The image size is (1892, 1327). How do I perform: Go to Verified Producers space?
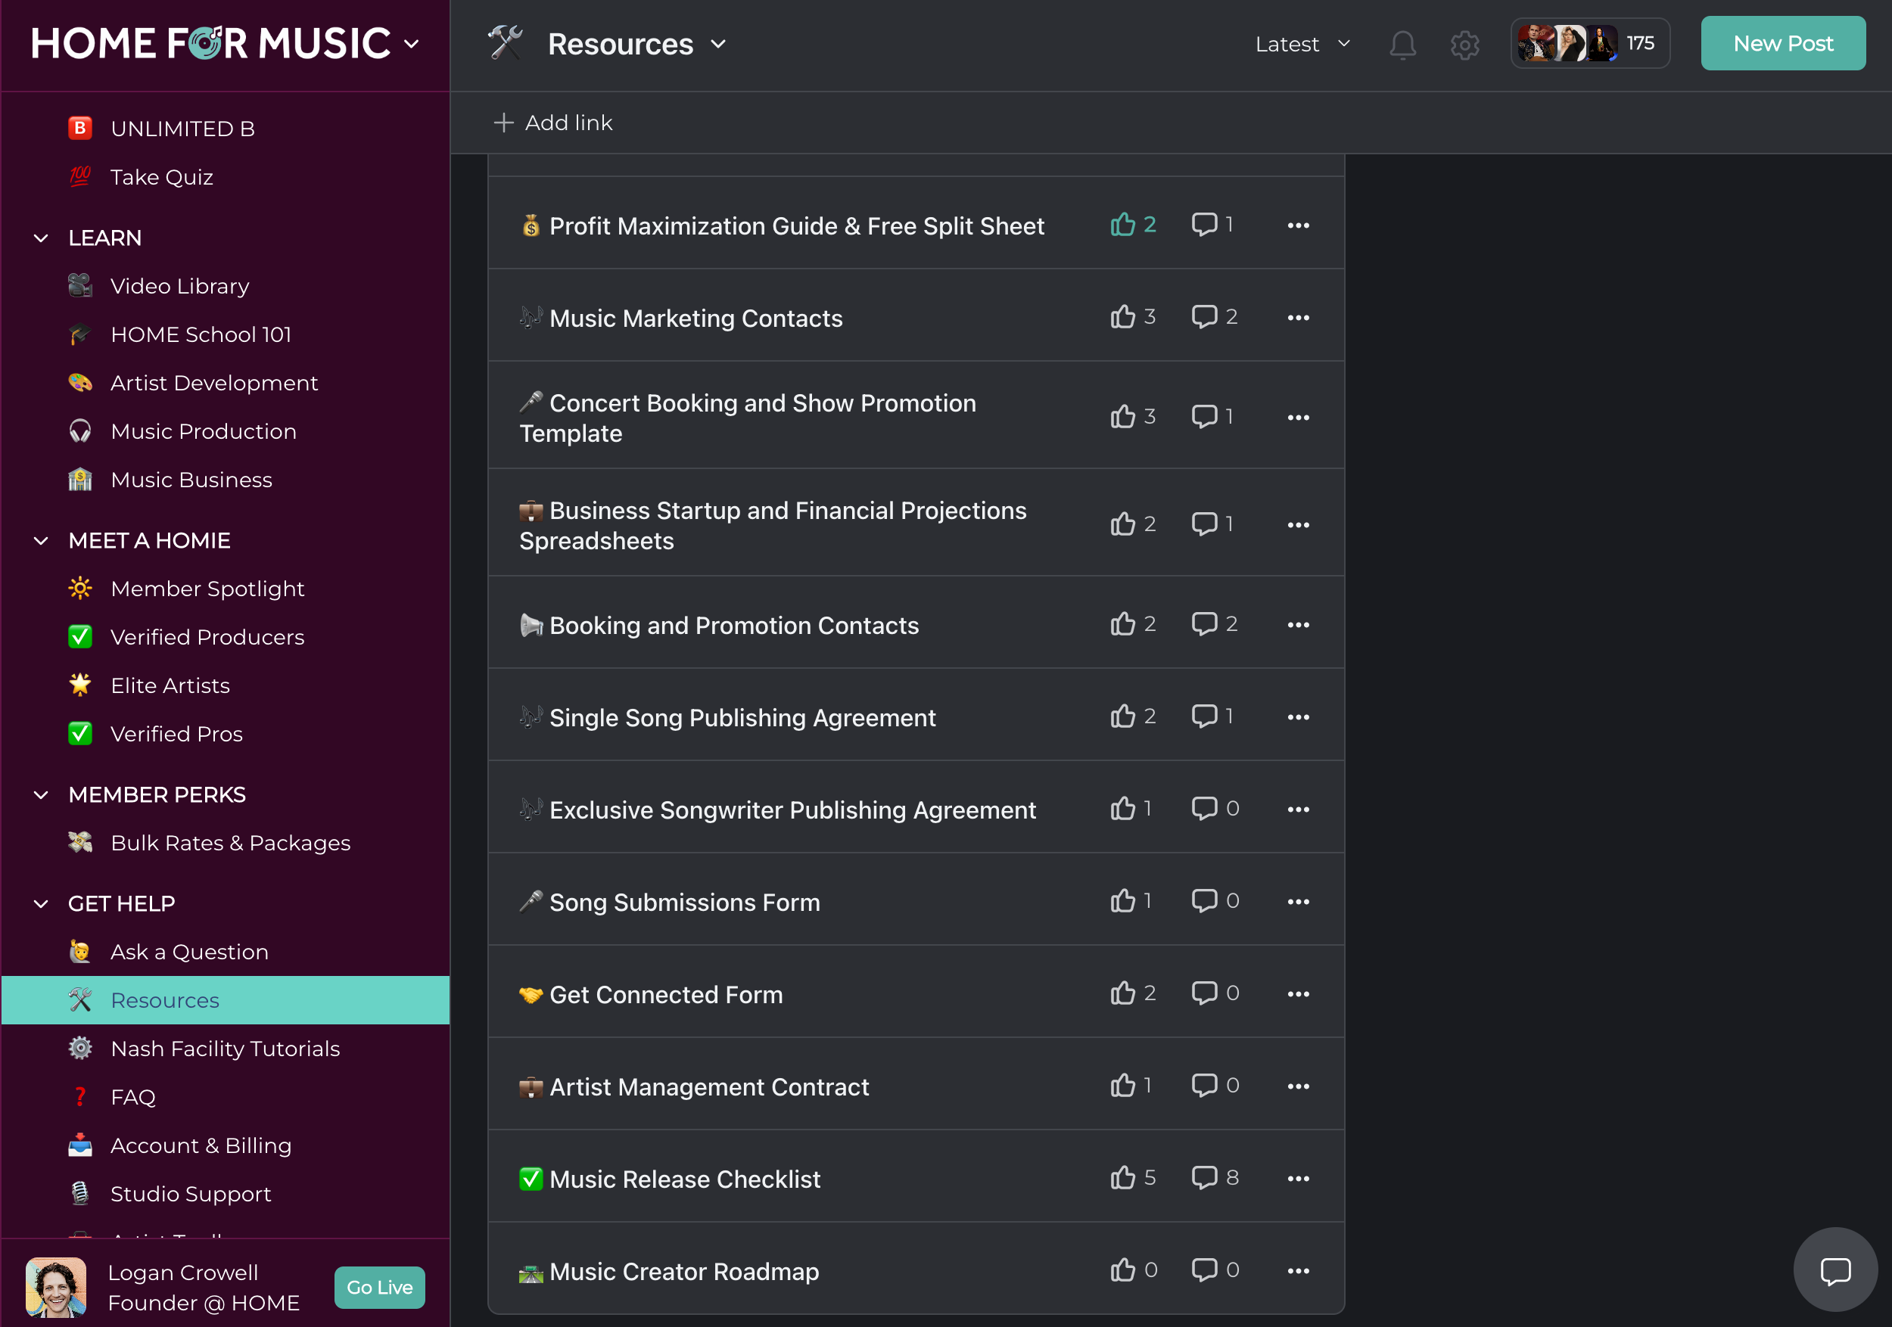coord(207,637)
